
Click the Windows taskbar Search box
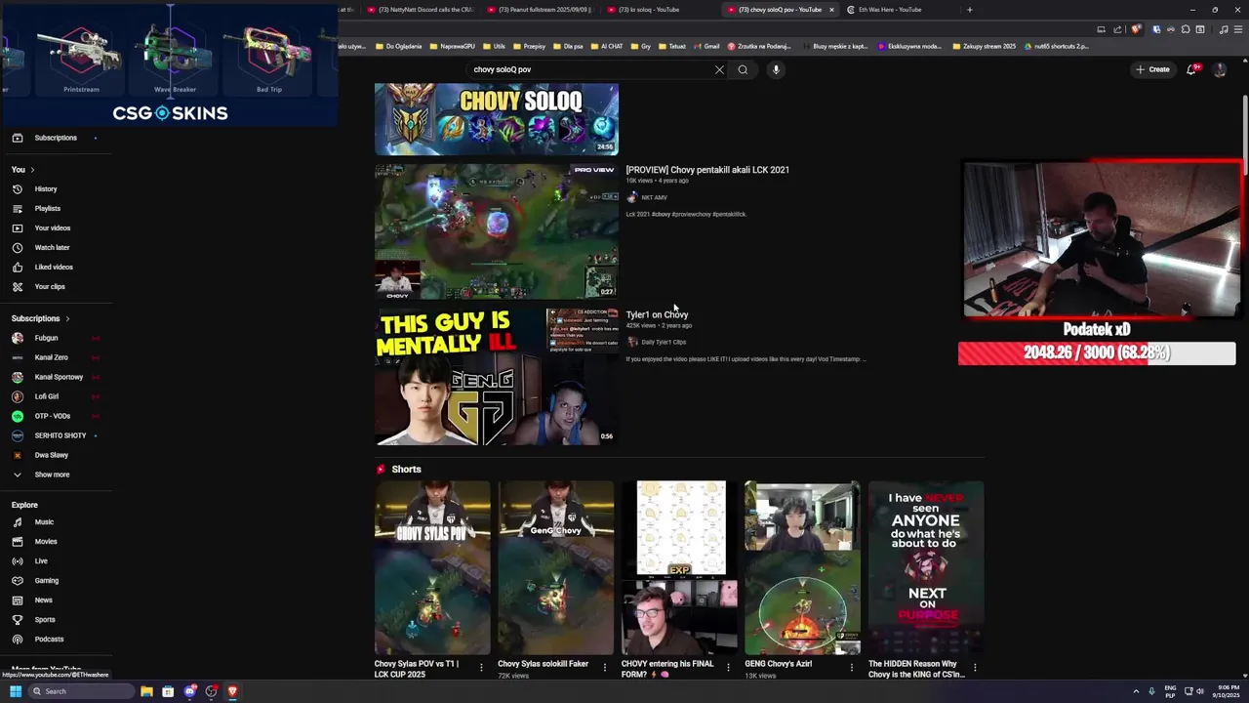pyautogui.click(x=81, y=691)
